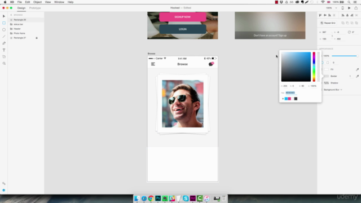Click the different-radius corners icon
Screen dimensions: 361x203
tap(328, 63)
